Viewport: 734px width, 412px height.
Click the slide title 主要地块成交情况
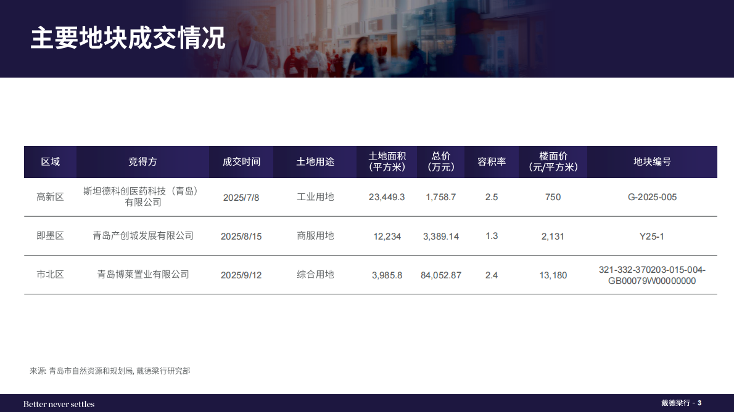128,38
